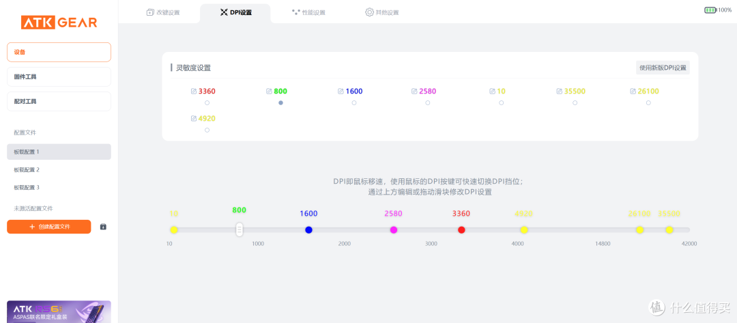Select 设备 in the sidebar
This screenshot has height=323, width=737.
[x=59, y=52]
